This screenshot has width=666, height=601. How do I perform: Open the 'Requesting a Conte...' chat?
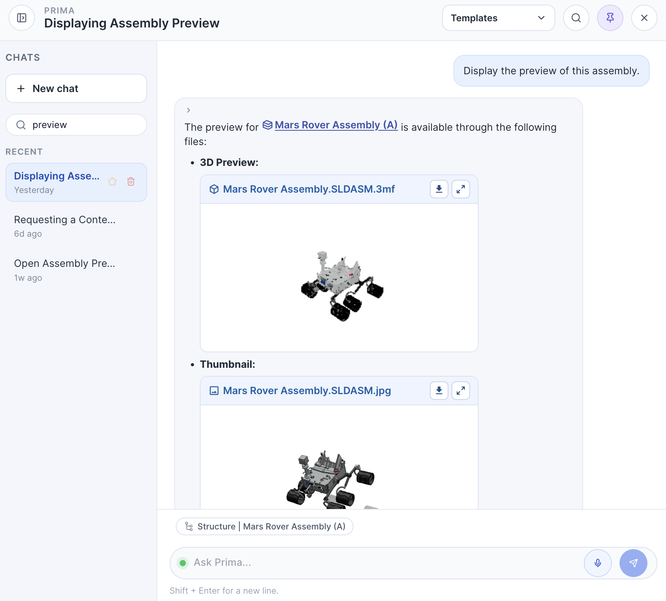pyautogui.click(x=65, y=226)
